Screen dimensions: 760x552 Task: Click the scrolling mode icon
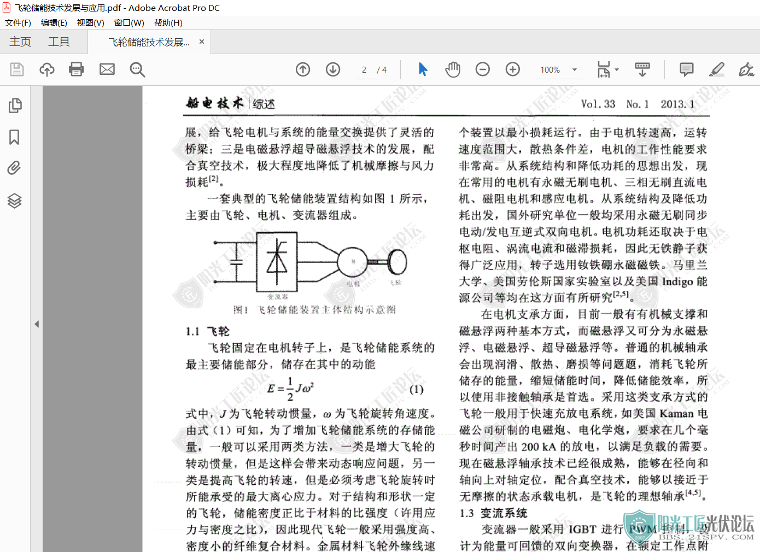click(642, 69)
